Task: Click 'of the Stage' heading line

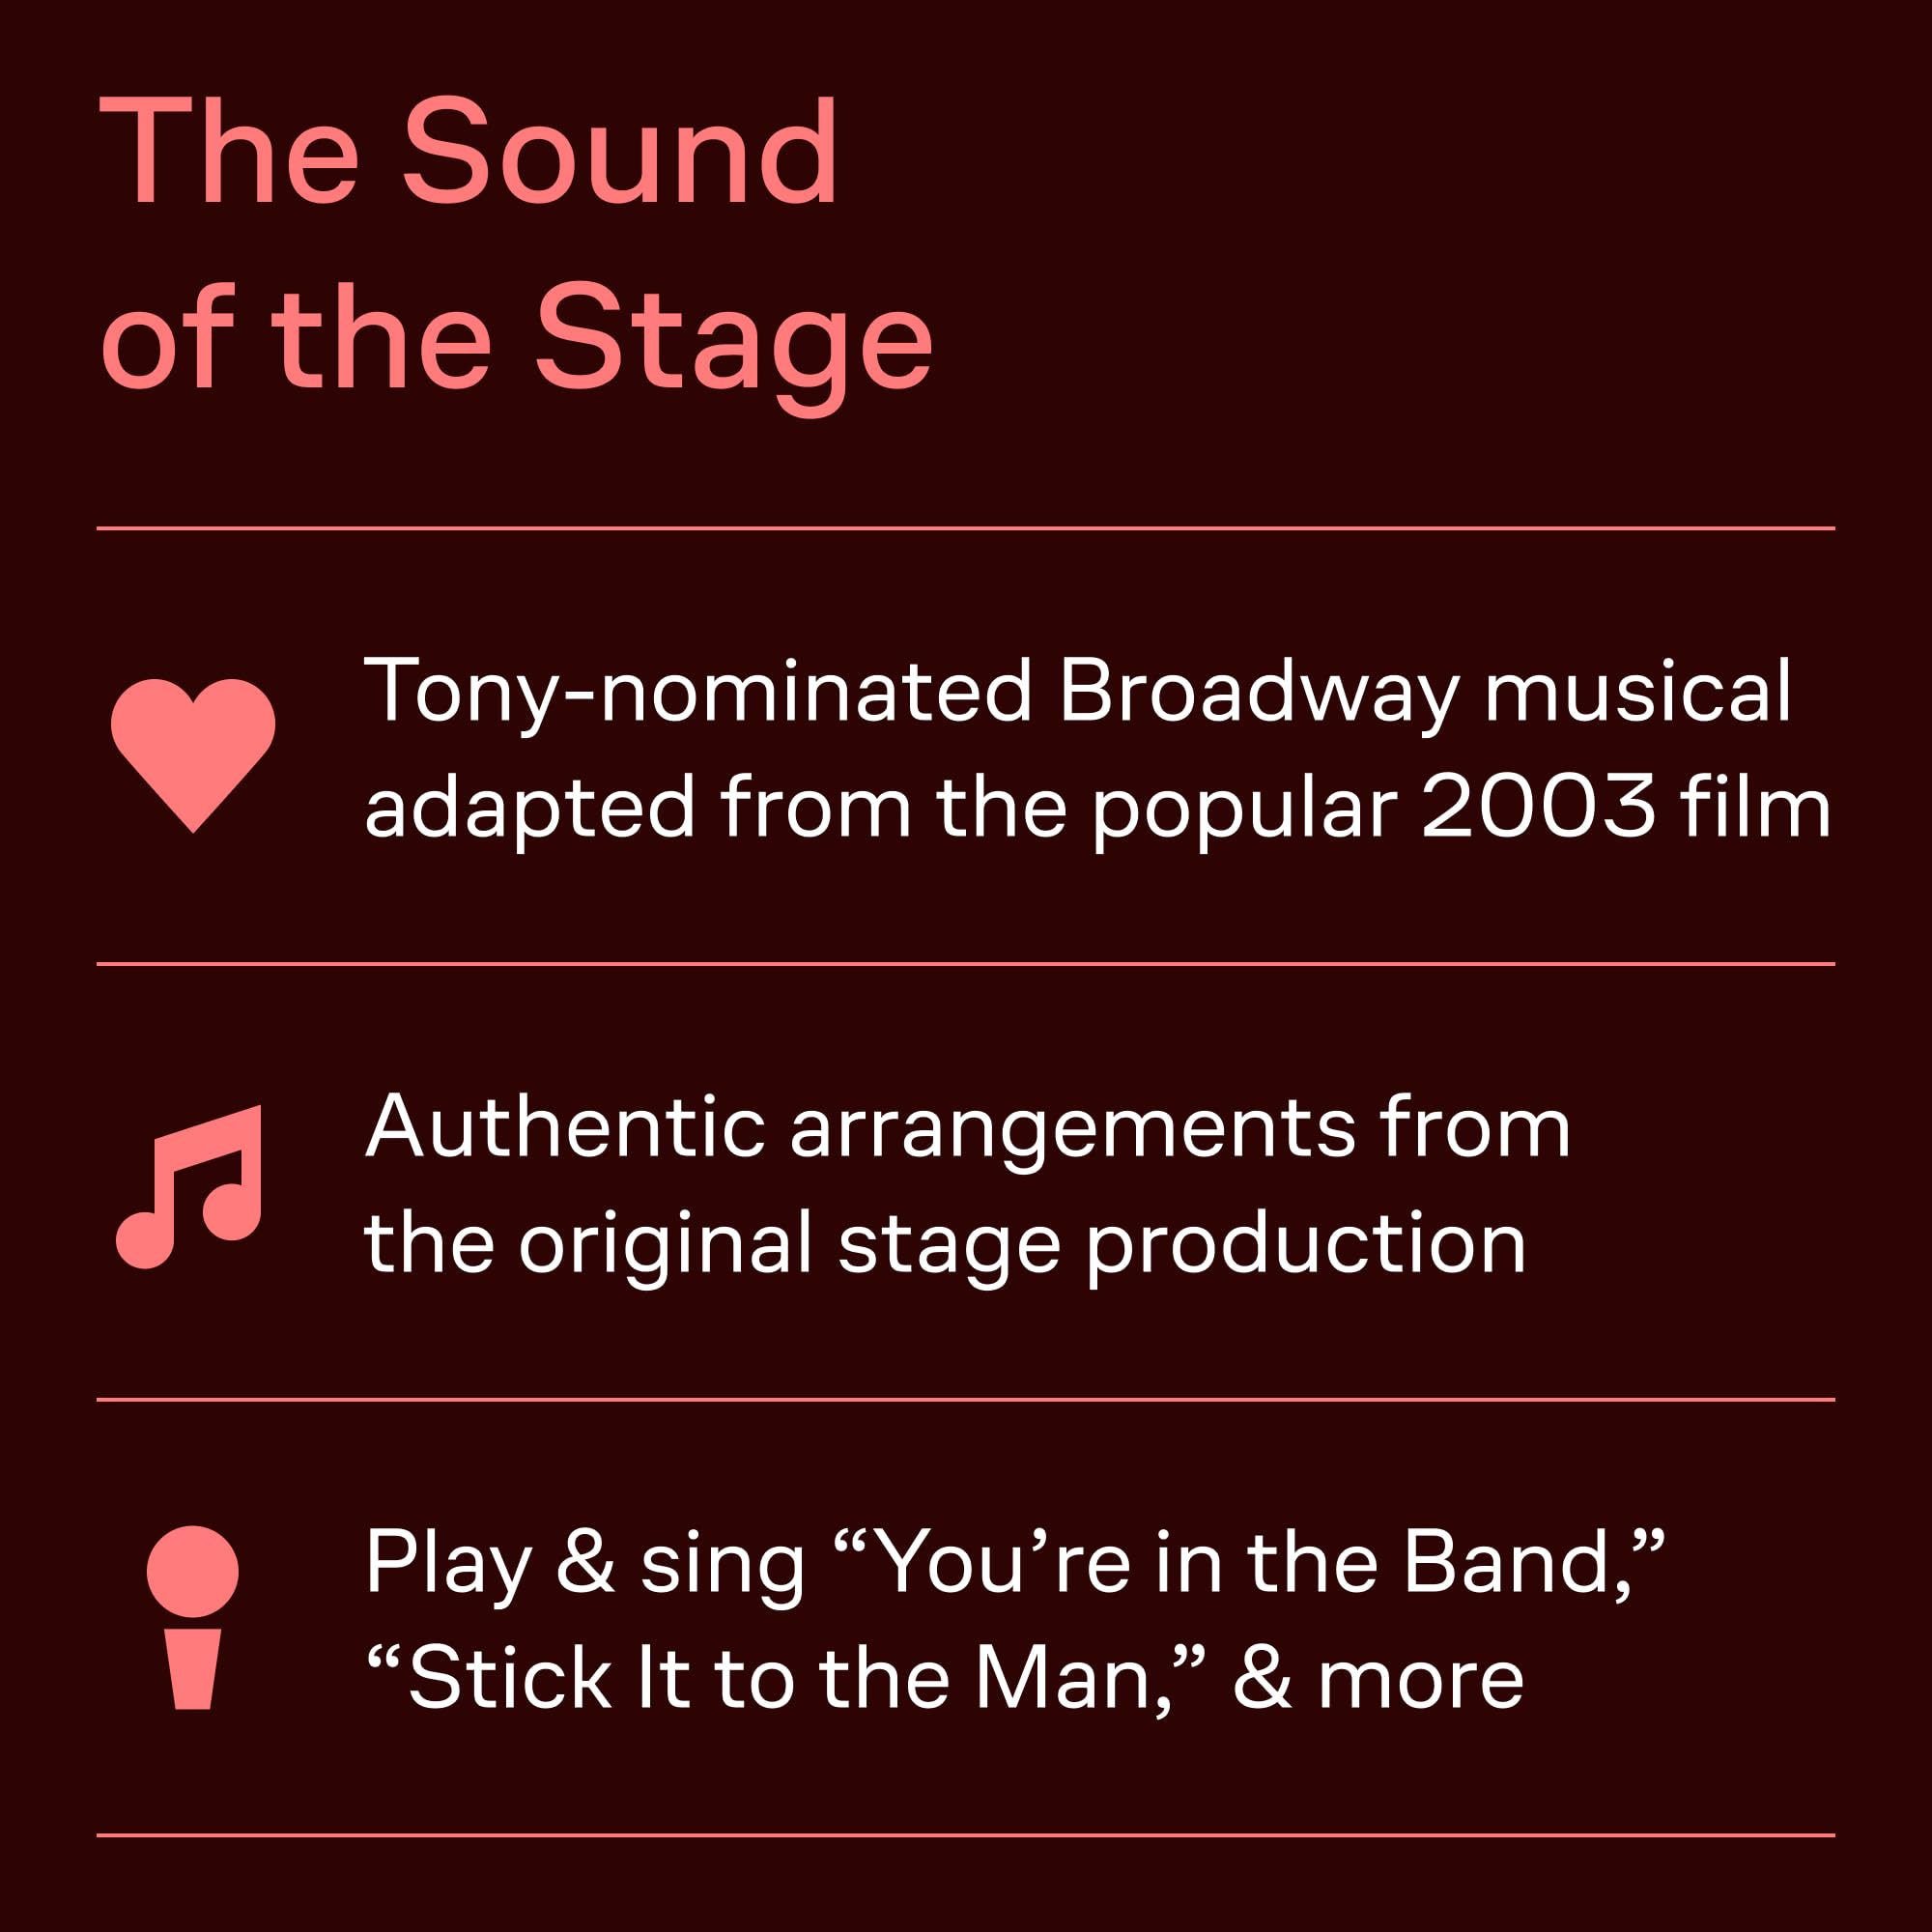Action: coord(516,338)
